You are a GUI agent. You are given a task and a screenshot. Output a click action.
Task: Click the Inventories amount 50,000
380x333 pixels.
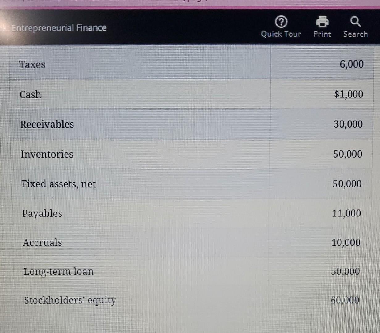(347, 154)
